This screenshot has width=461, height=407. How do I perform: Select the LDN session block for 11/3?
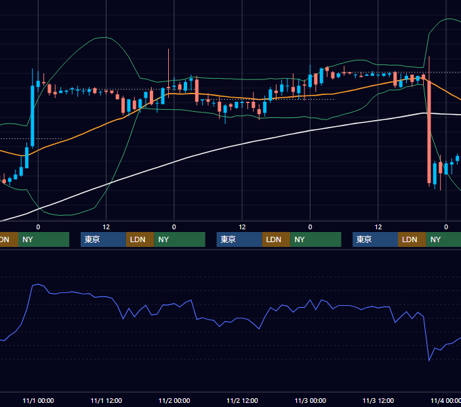click(412, 239)
